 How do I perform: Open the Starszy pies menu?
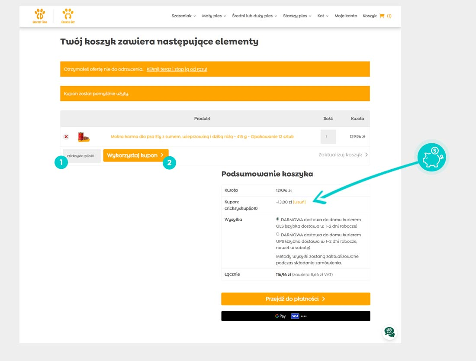[297, 16]
